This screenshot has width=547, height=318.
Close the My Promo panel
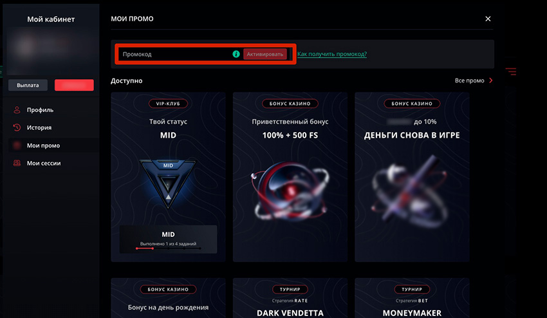point(488,19)
